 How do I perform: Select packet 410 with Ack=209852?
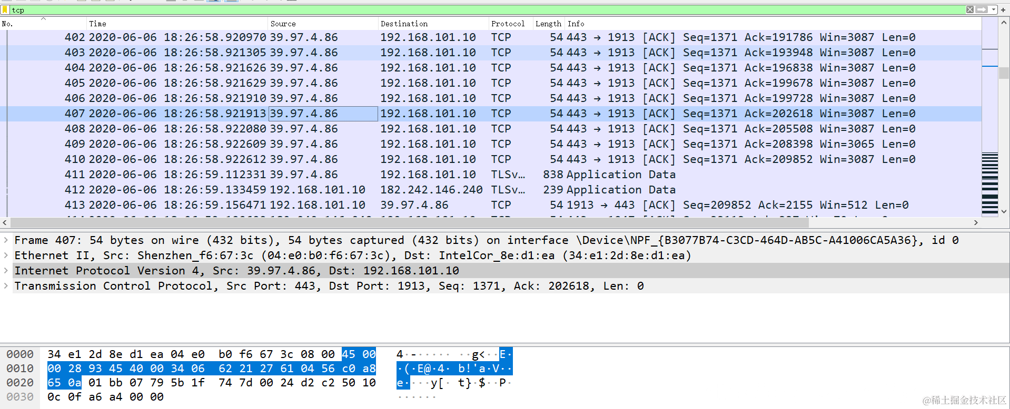[491, 159]
